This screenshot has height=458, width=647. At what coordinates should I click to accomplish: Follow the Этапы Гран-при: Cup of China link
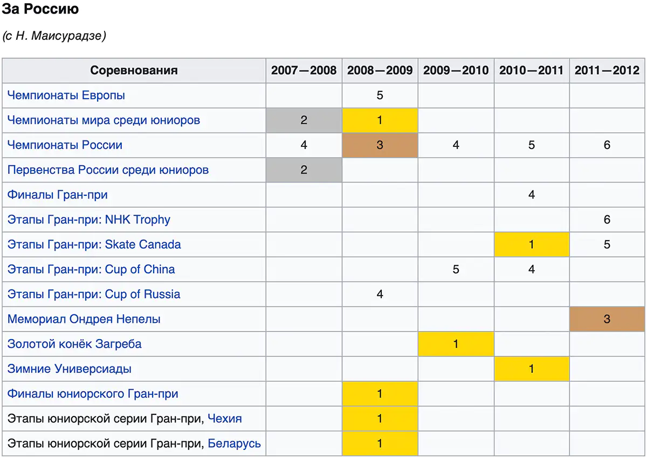(x=91, y=270)
